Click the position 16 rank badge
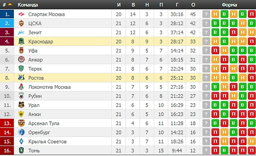Image resolution: width=256 pixels, height=156 pixels. (x=7, y=150)
